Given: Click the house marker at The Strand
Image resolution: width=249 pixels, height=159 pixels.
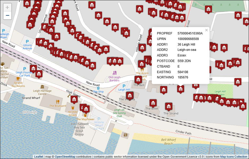Looking at the screenshot, I should (x=169, y=107).
